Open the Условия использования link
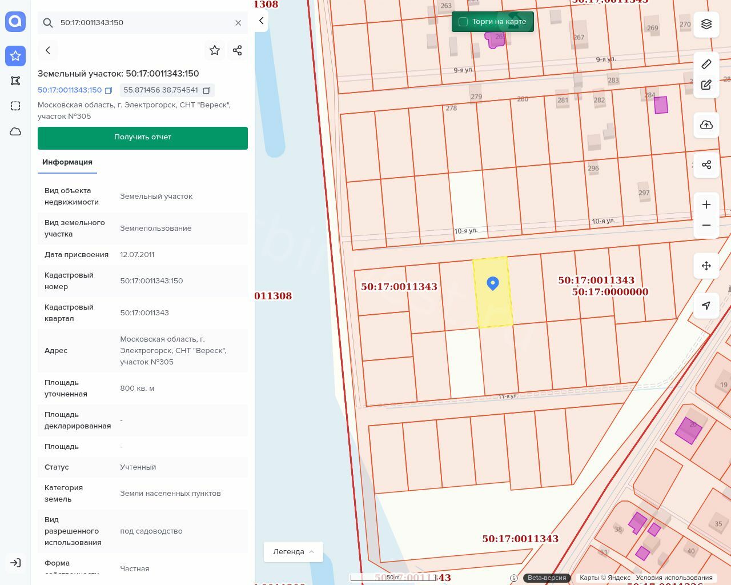Image resolution: width=731 pixels, height=585 pixels. (x=674, y=578)
